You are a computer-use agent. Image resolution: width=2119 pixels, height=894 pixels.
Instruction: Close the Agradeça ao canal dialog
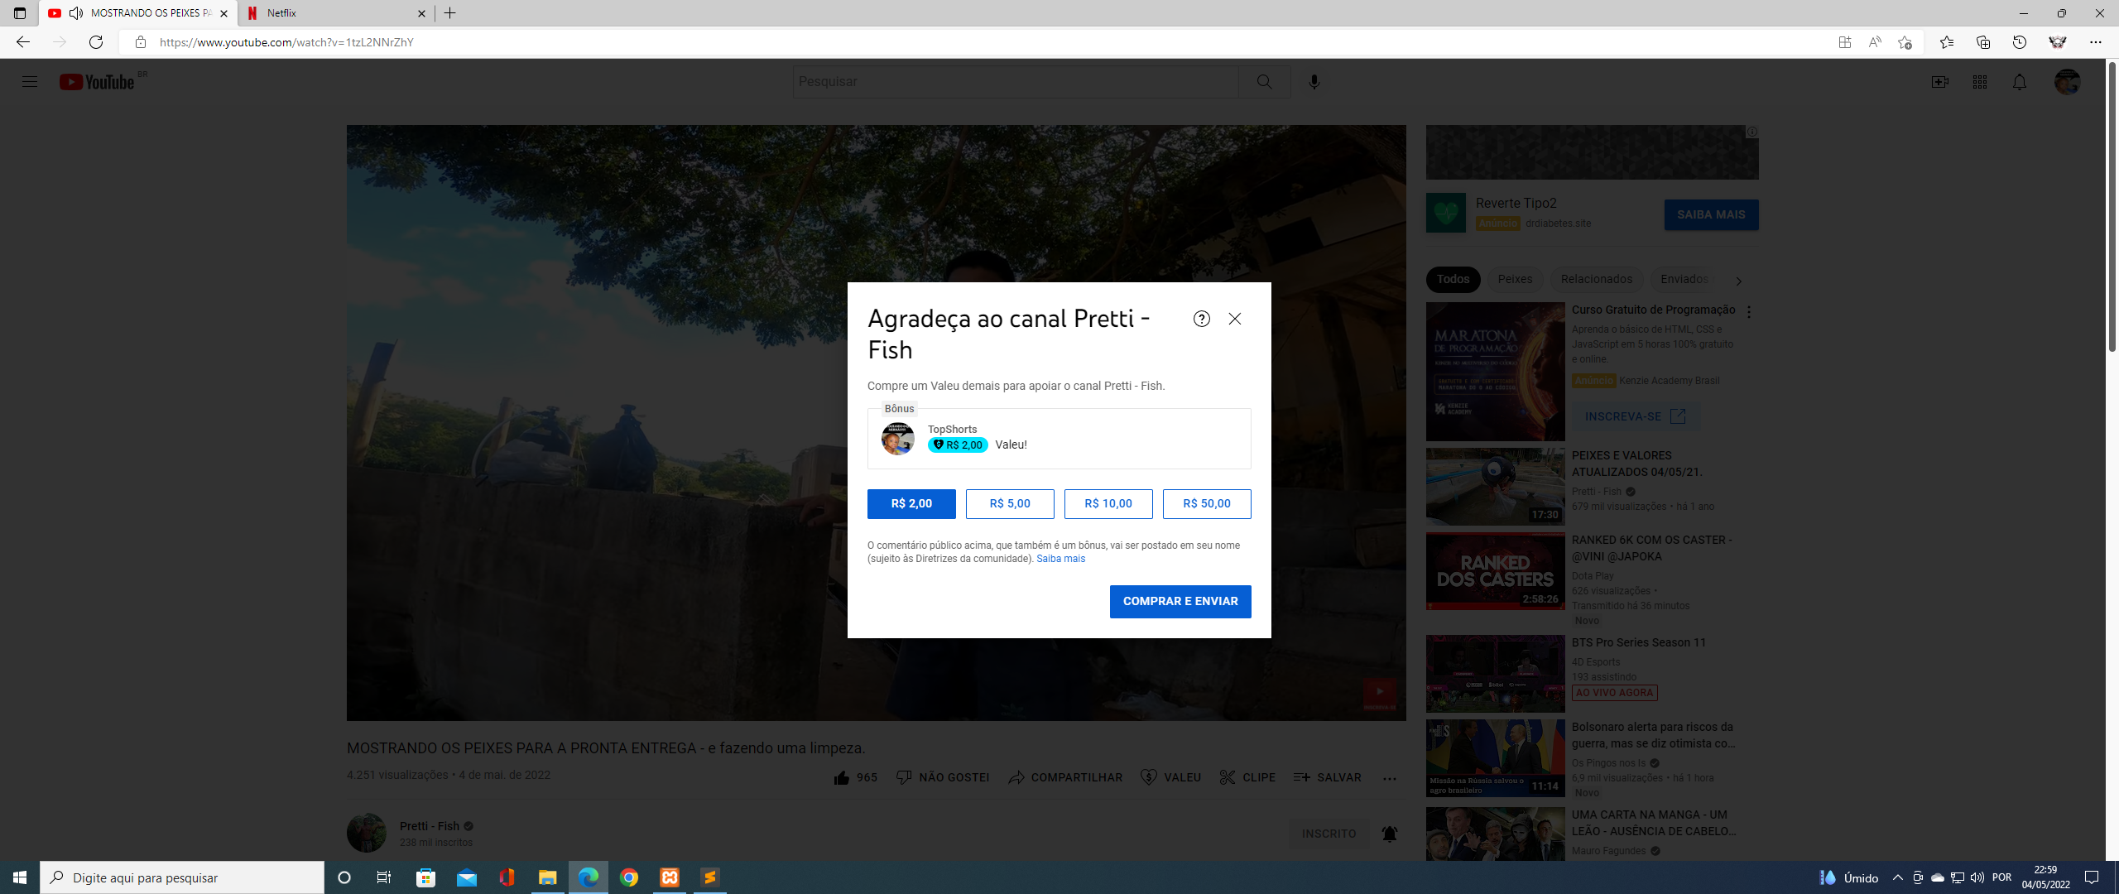1234,319
